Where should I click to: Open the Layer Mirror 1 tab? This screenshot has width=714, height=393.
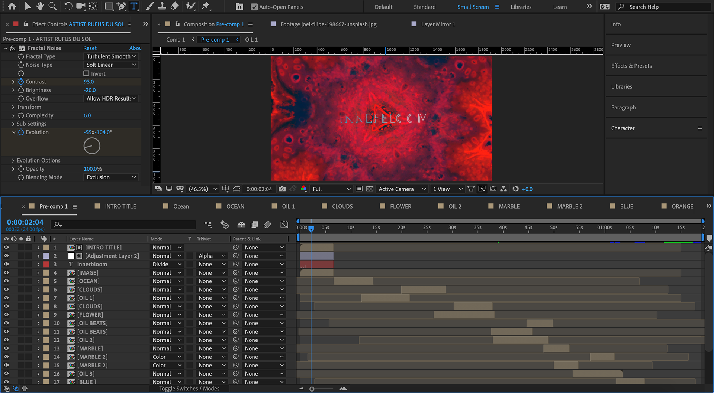point(438,24)
